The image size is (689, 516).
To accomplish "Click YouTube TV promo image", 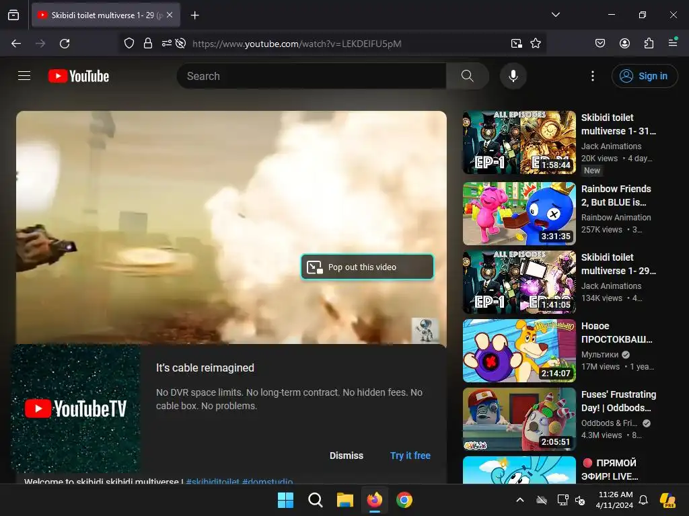I will 75,409.
